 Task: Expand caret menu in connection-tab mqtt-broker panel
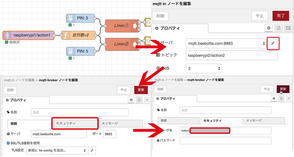pos(147,100)
